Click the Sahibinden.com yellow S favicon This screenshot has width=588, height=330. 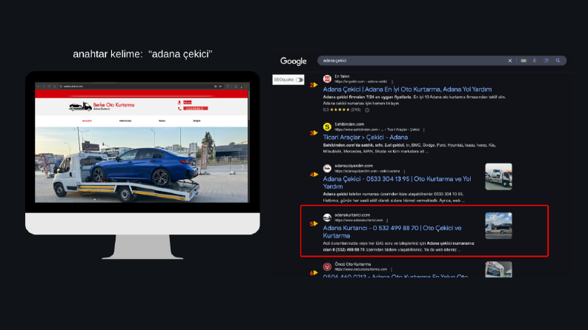pyautogui.click(x=327, y=127)
